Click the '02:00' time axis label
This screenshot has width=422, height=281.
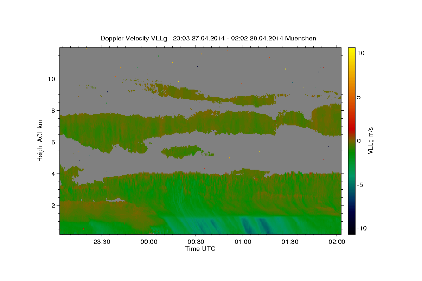point(337,242)
